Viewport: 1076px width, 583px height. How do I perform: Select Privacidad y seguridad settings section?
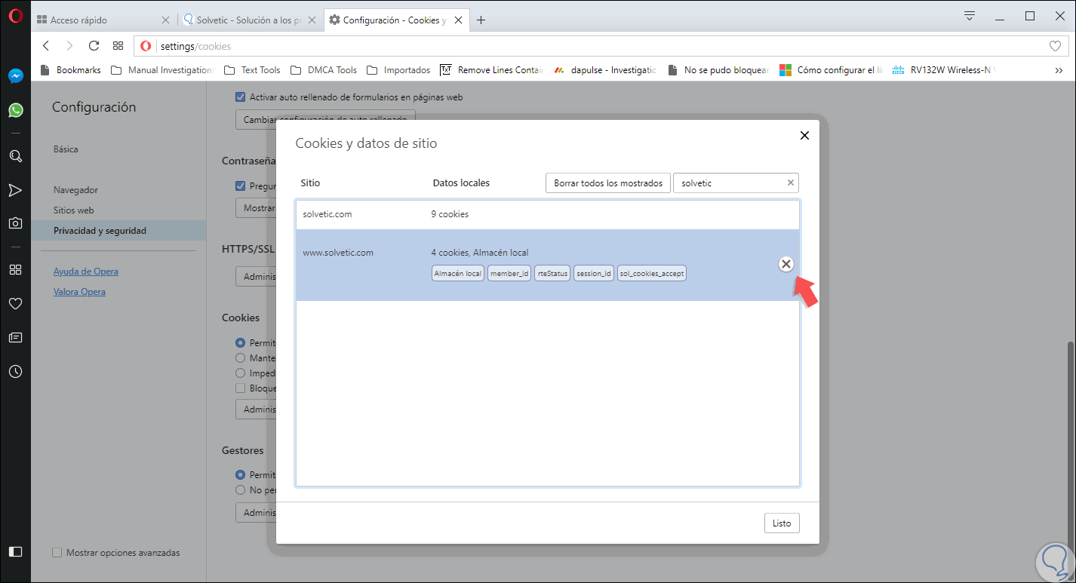118,231
